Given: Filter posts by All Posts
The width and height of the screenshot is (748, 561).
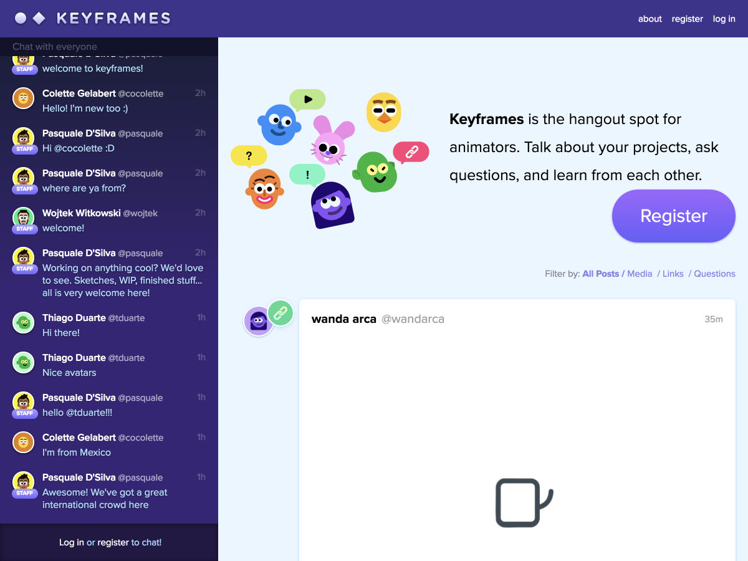Looking at the screenshot, I should point(600,274).
